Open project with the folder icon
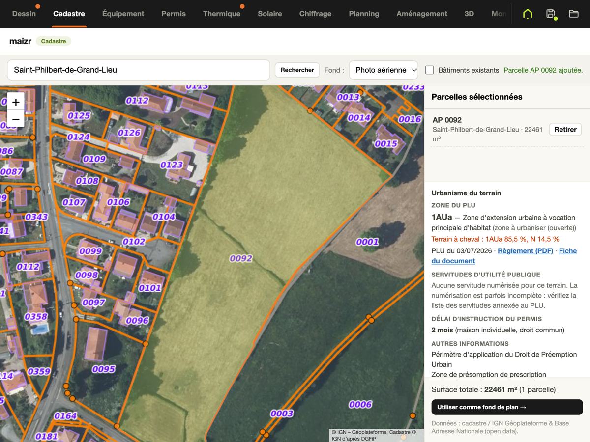The width and height of the screenshot is (590, 442). click(x=574, y=14)
